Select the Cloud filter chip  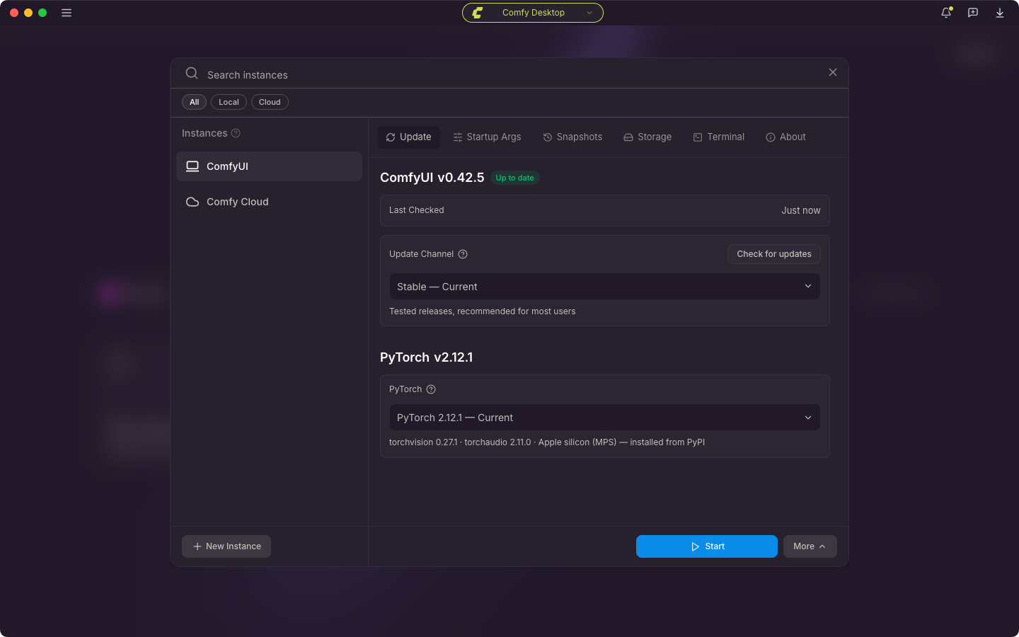[x=270, y=102]
